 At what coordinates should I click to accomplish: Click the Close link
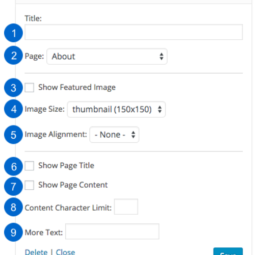[65, 252]
